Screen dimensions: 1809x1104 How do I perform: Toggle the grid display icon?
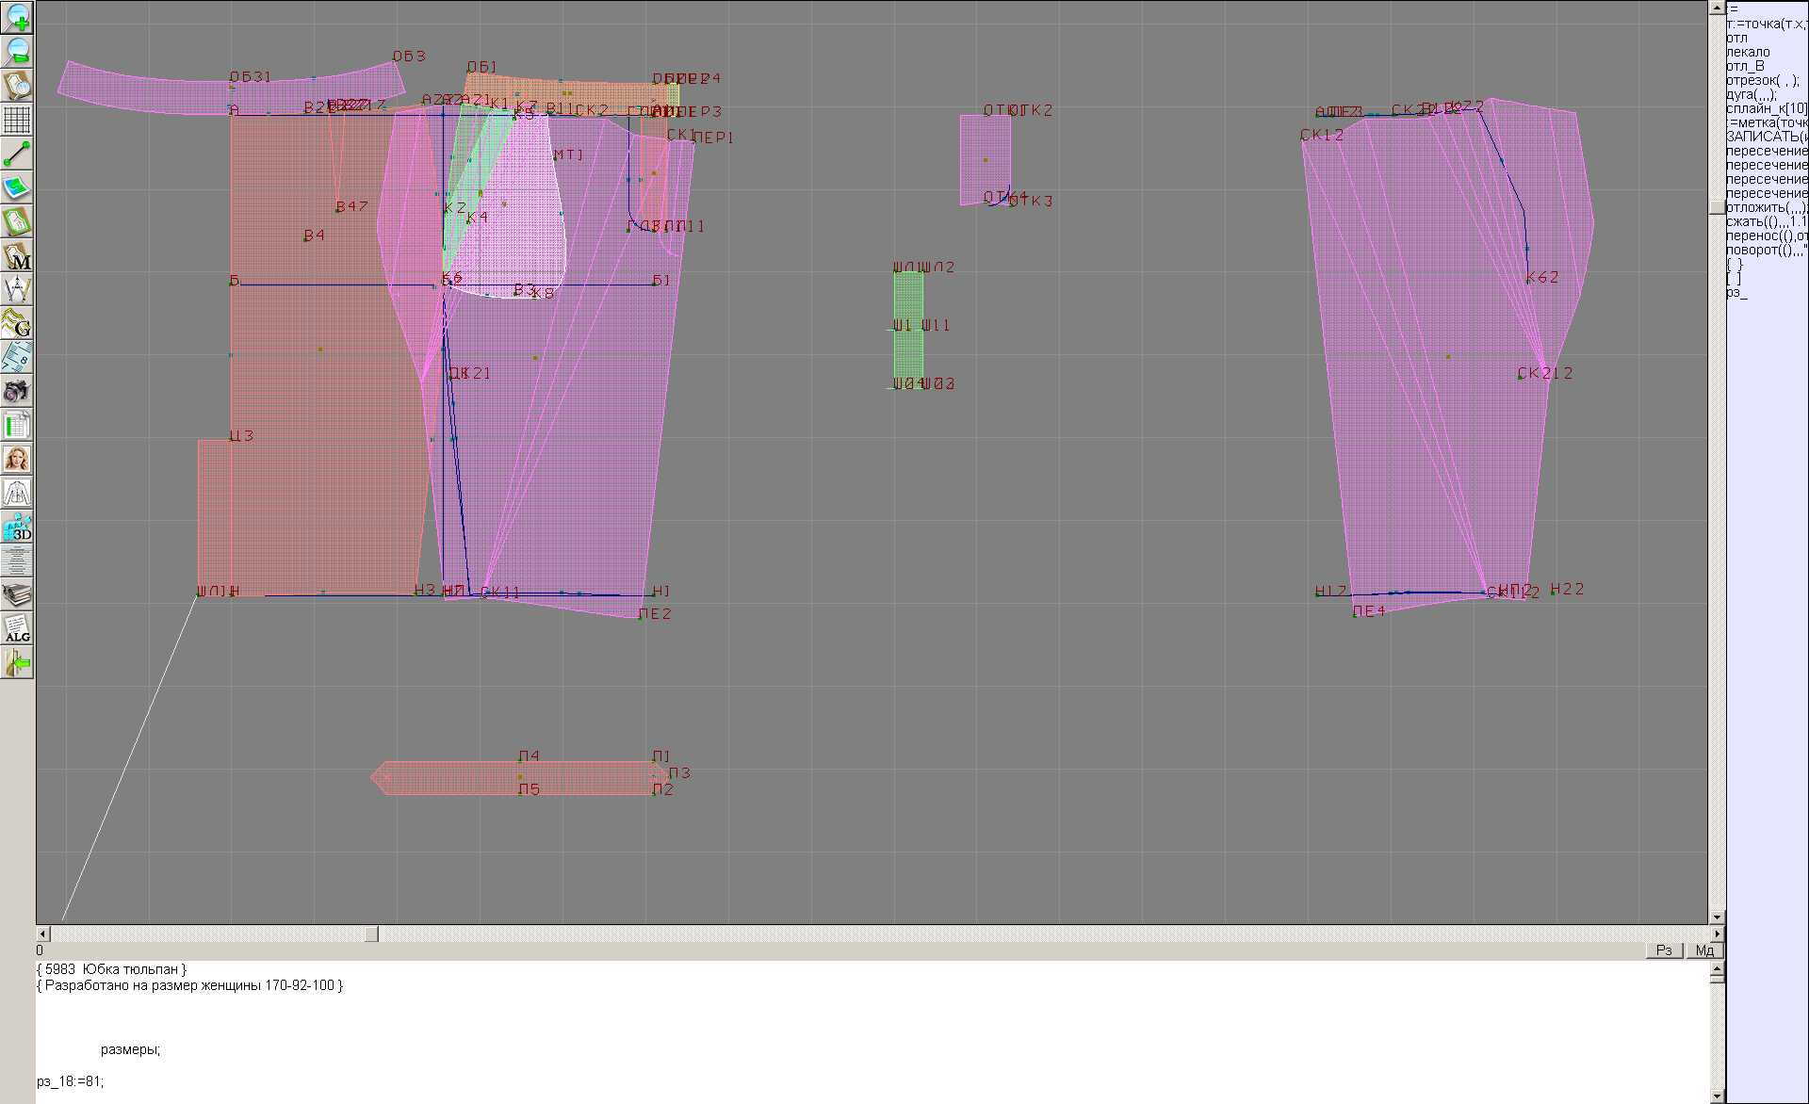click(x=17, y=120)
